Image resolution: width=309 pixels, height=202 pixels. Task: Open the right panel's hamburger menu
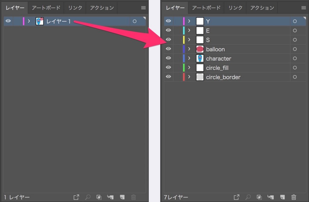point(304,8)
